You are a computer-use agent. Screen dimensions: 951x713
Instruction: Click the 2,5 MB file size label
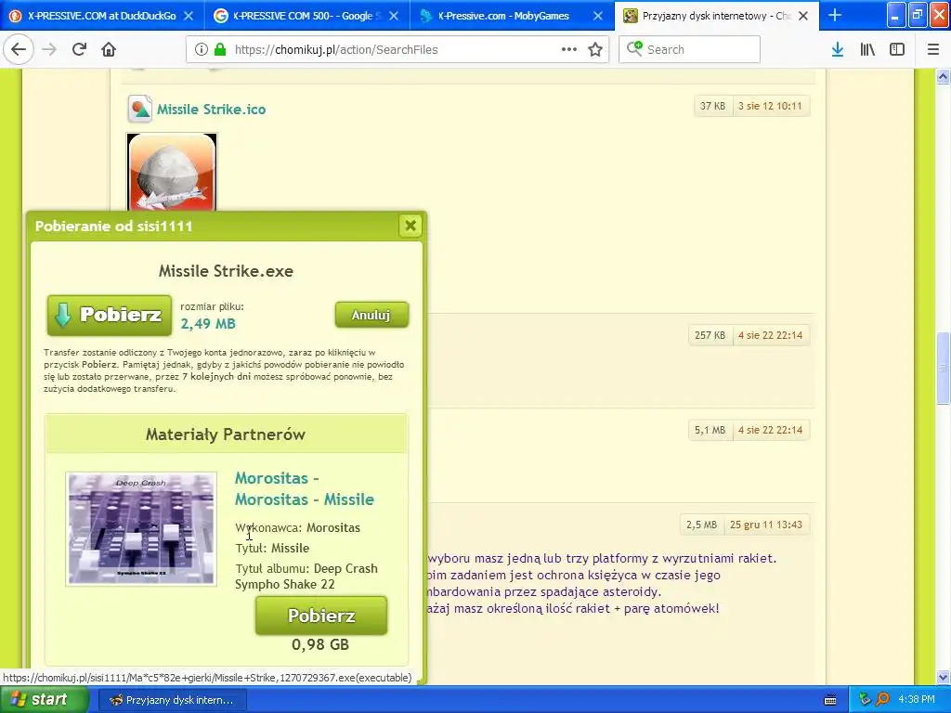click(x=702, y=525)
